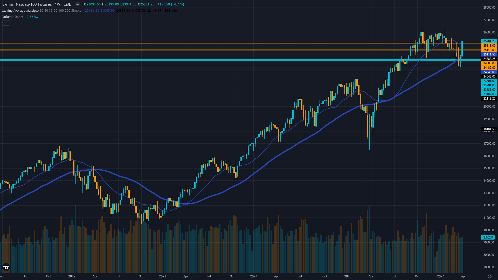Click the 18181.46 moving average value
498x280 pixels.
tap(170, 11)
